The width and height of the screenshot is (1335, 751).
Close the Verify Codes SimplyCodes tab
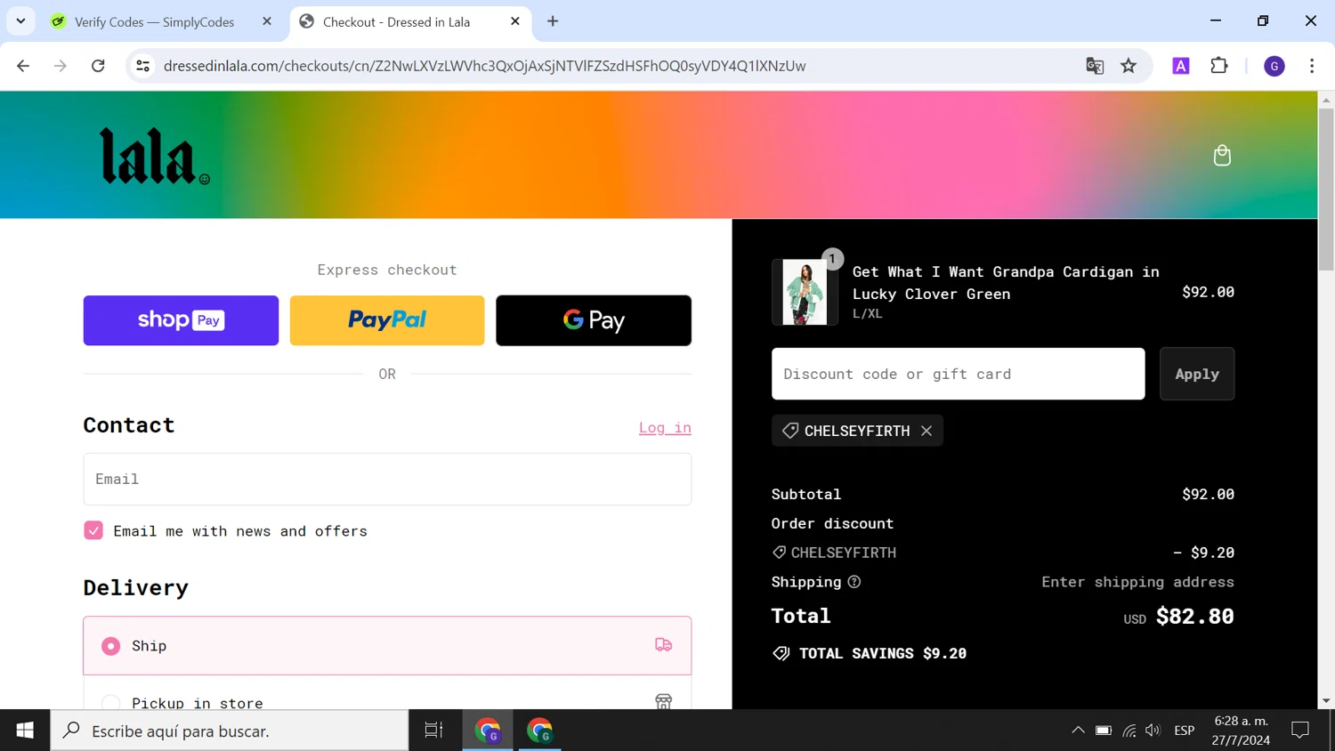pyautogui.click(x=267, y=21)
